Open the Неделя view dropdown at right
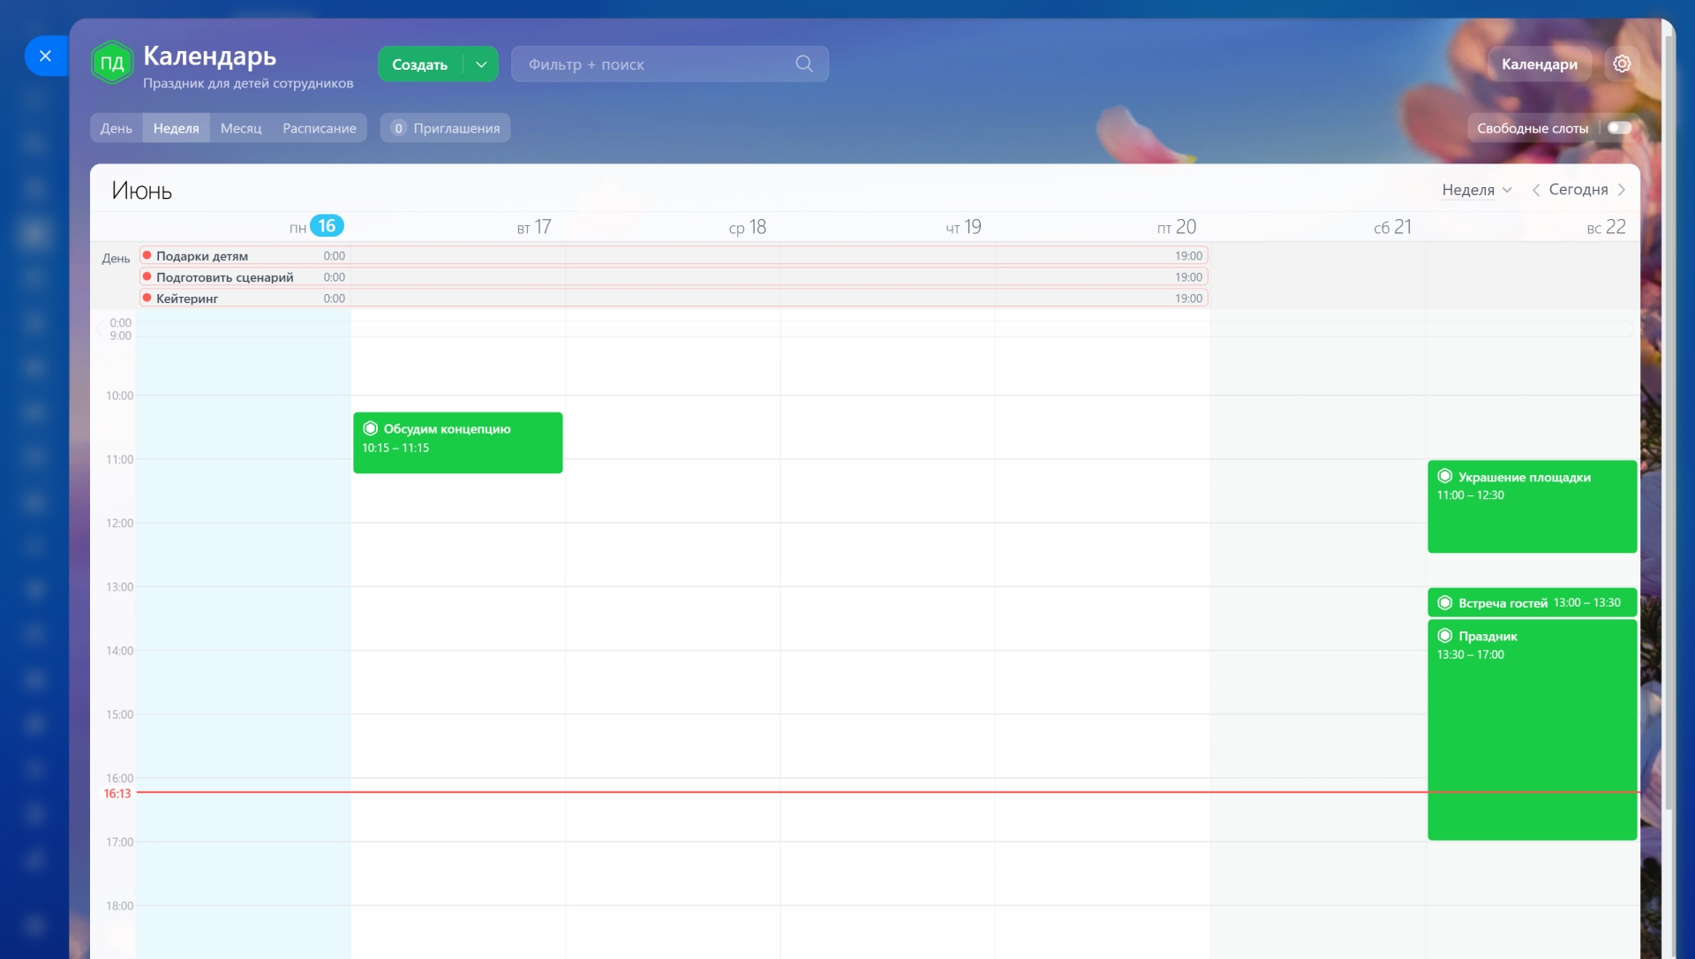The height and width of the screenshot is (959, 1695). [1477, 190]
